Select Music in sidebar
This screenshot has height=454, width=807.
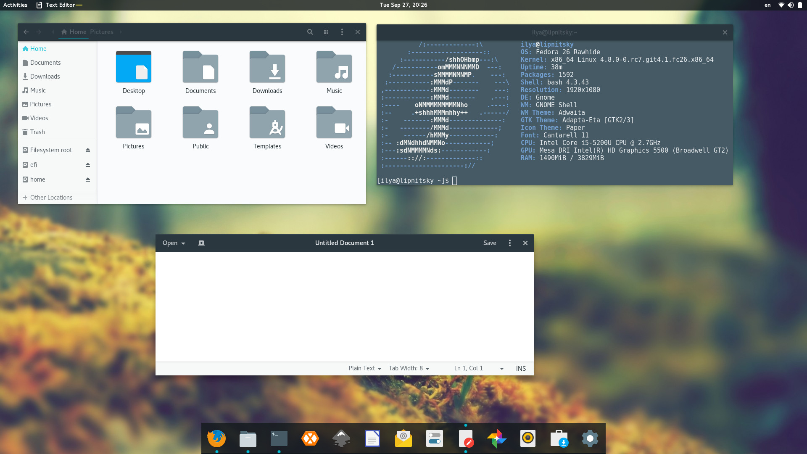tap(58, 90)
